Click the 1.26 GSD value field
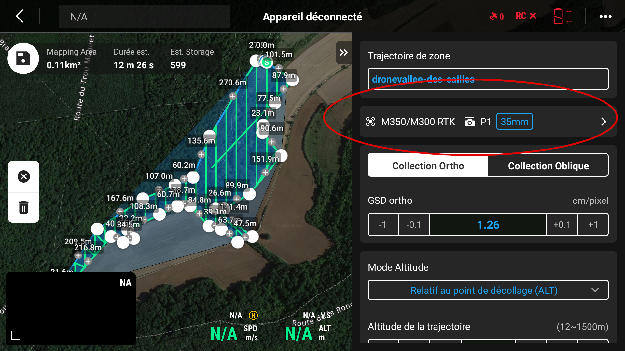The image size is (625, 351). pyautogui.click(x=488, y=225)
